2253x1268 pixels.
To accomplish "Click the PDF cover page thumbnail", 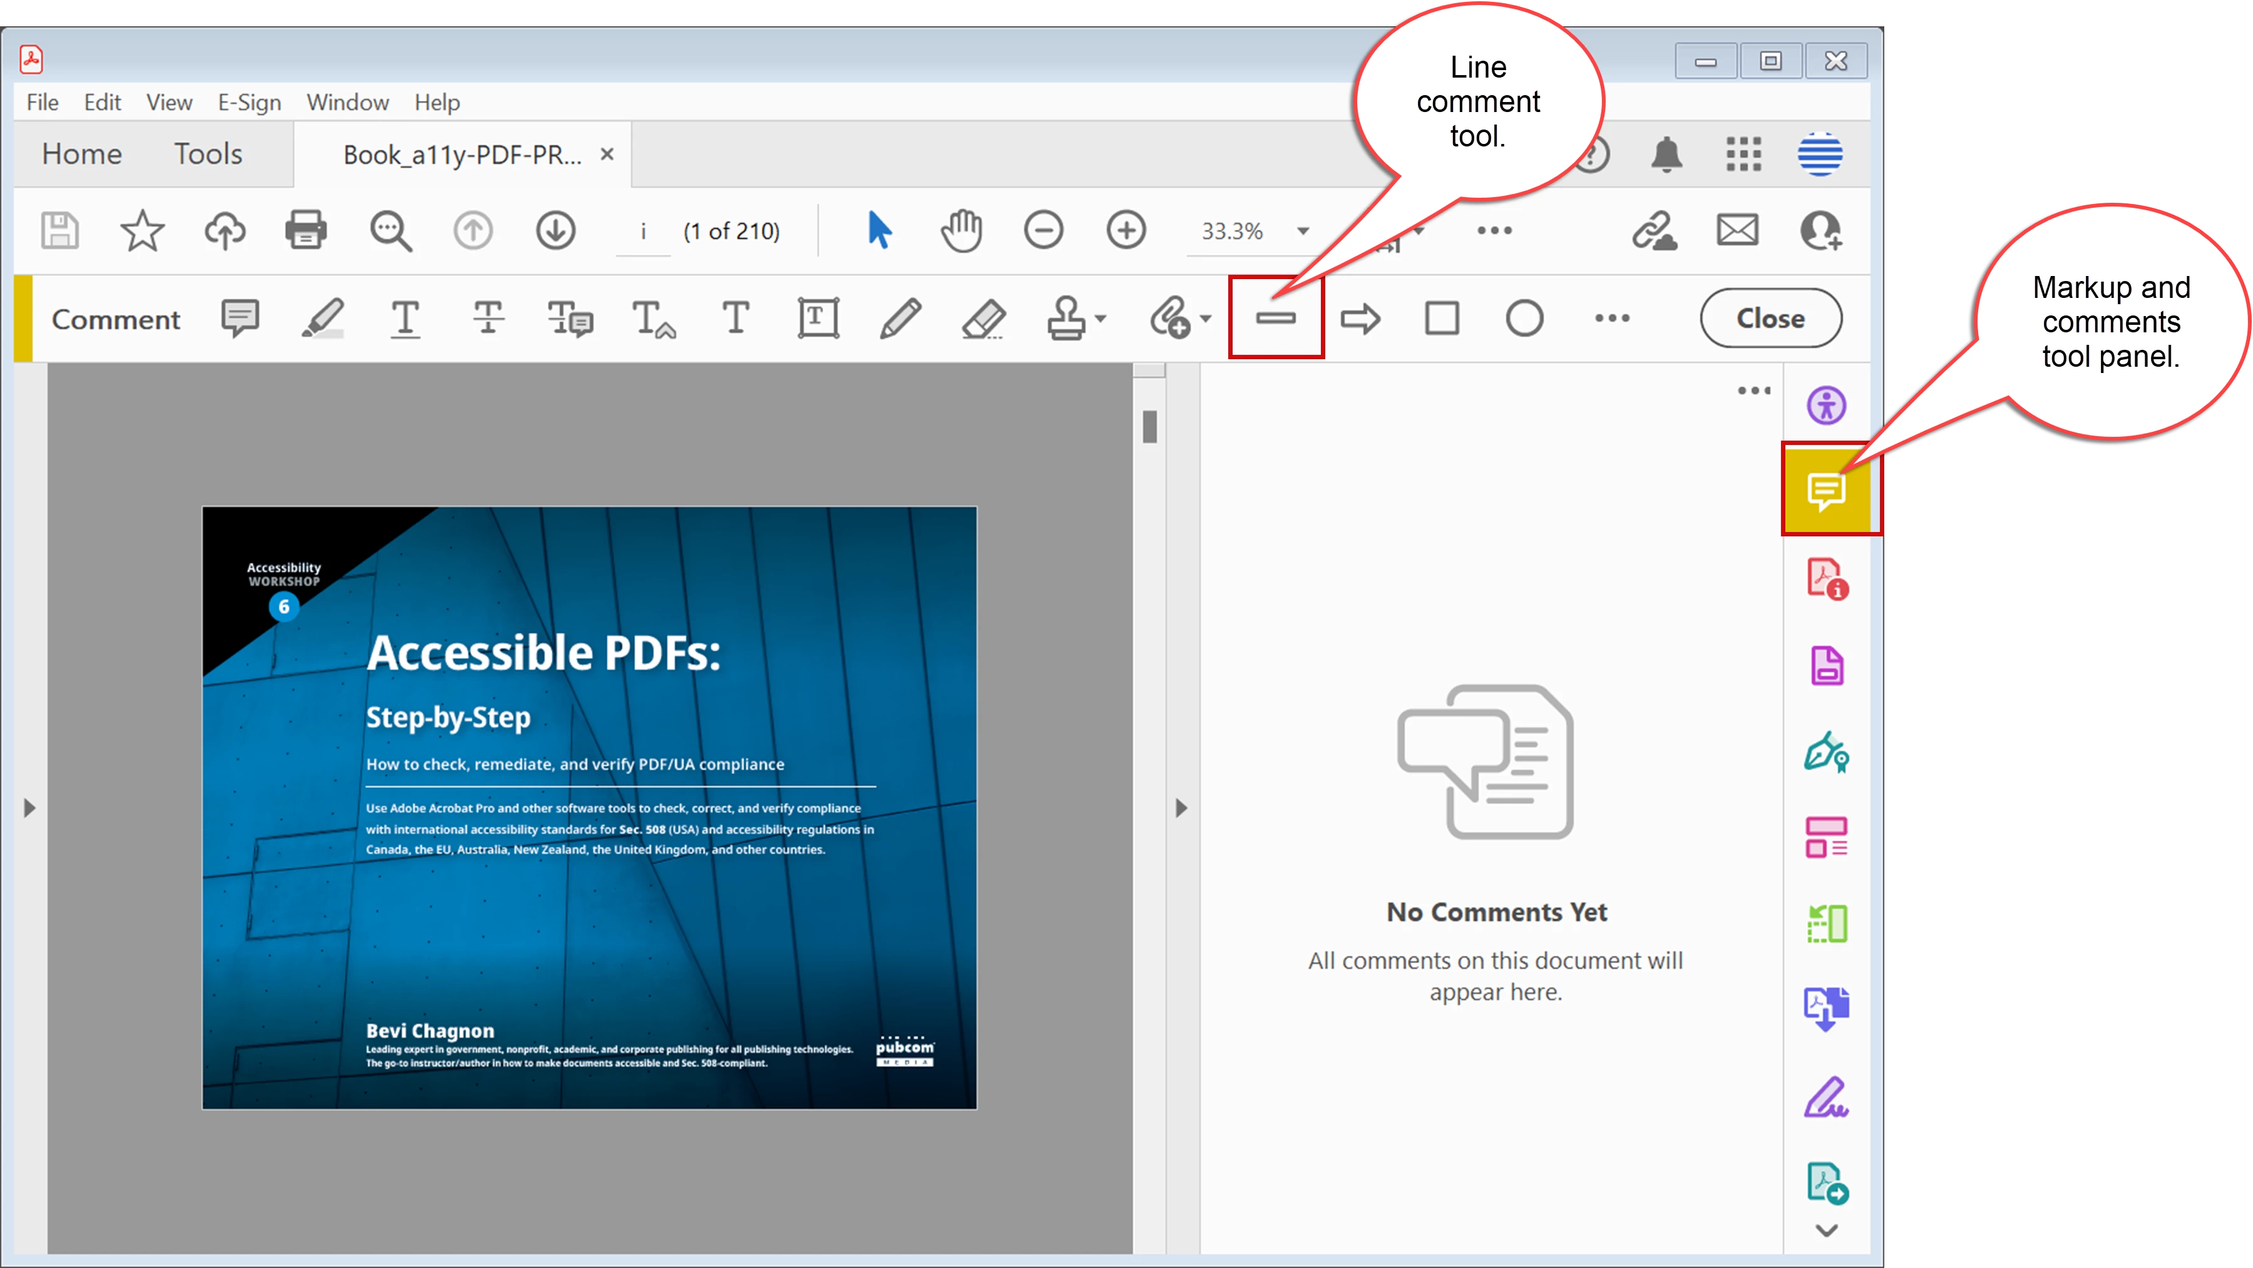I will [x=588, y=808].
